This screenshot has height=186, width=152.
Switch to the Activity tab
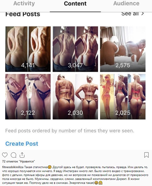point(24,3)
